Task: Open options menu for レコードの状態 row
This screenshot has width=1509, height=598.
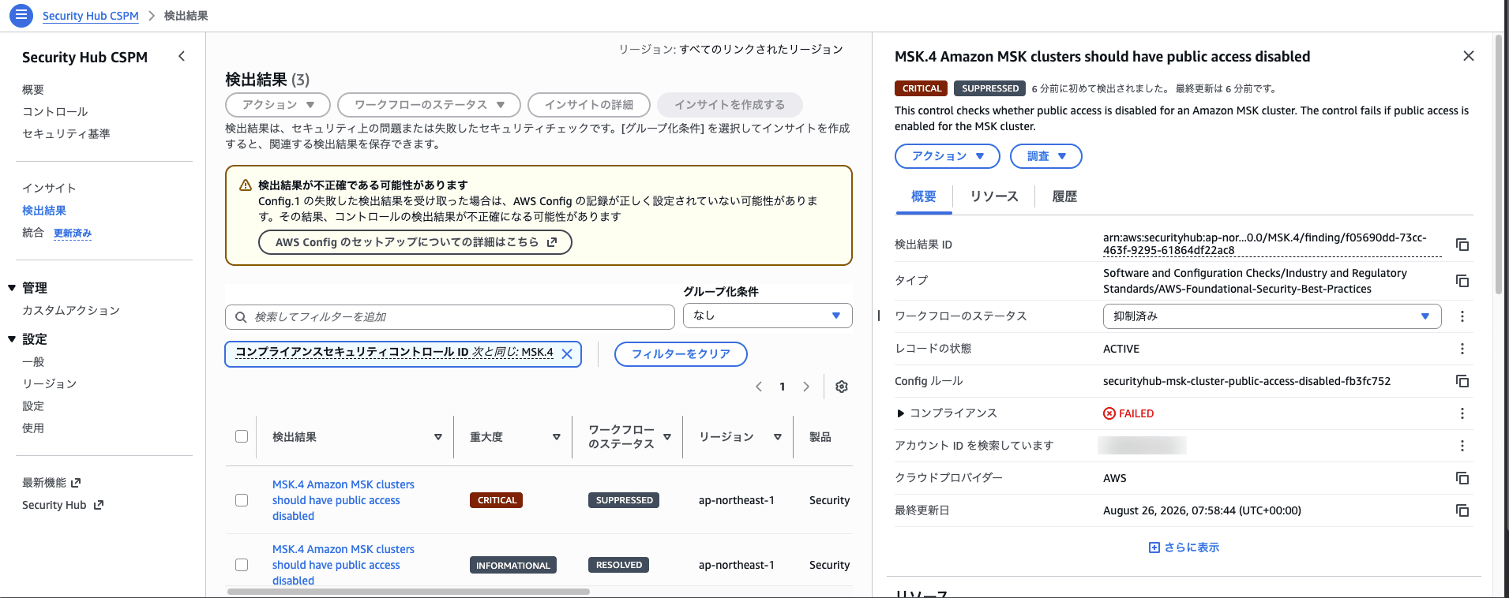Action: point(1462,349)
